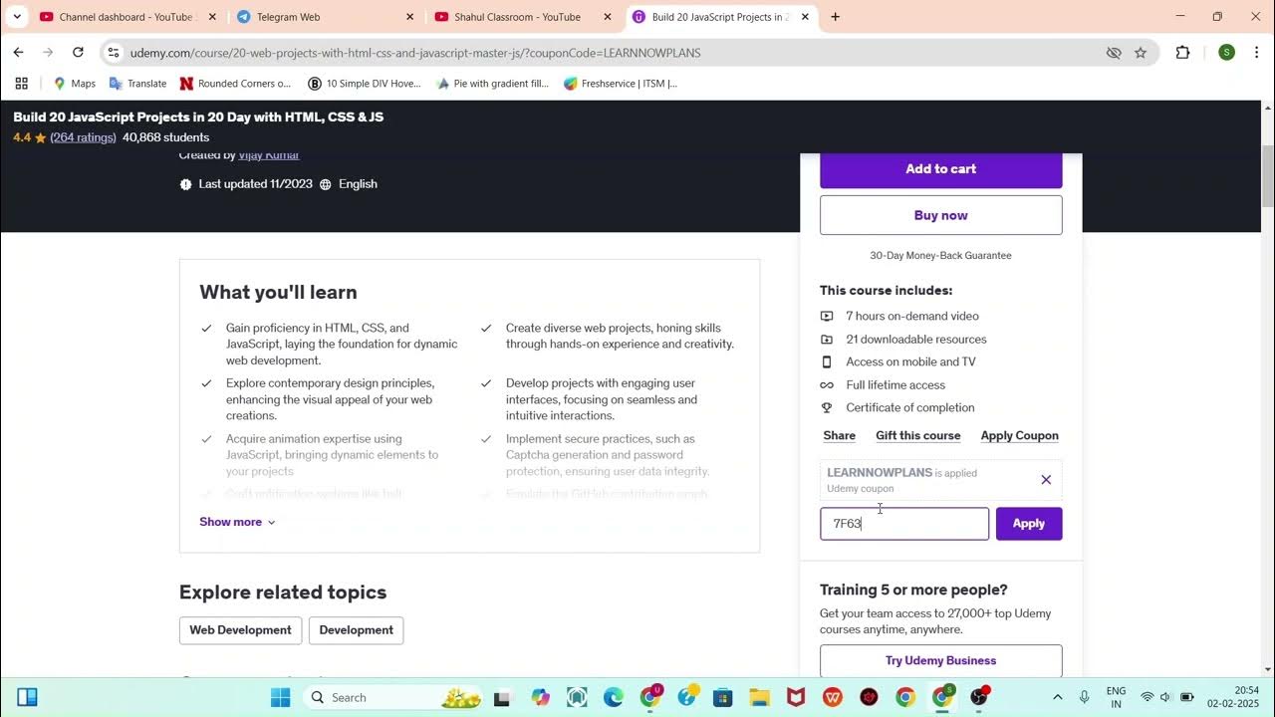
Task: Open Windows widgets panel icon
Action: pos(27,697)
